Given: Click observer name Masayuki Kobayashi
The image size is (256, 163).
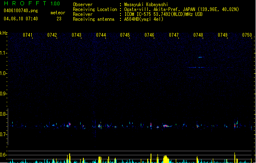Looking at the screenshot, I should 146,4.
